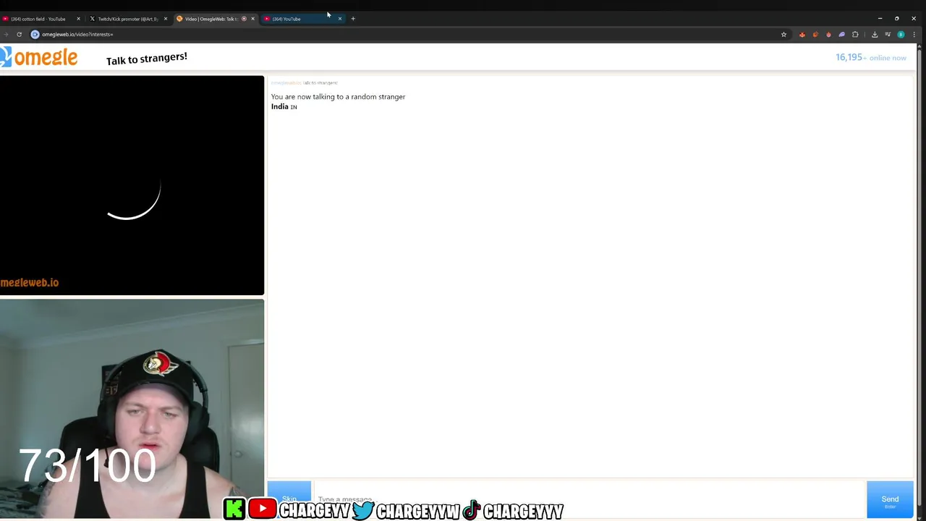Image resolution: width=926 pixels, height=521 pixels.
Task: Reload the current page
Action: coord(19,34)
